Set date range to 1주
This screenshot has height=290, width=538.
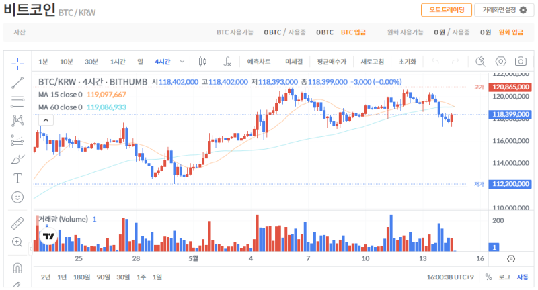click(141, 277)
